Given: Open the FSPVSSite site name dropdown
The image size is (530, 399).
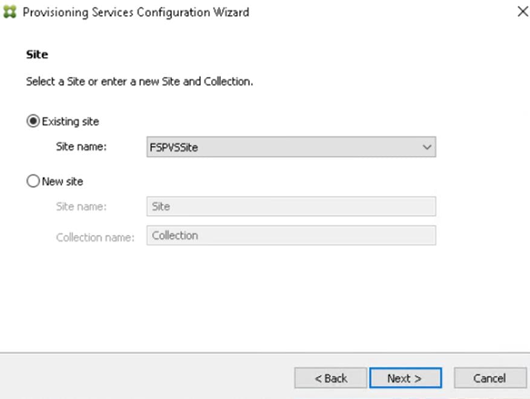Looking at the screenshot, I should point(292,147).
